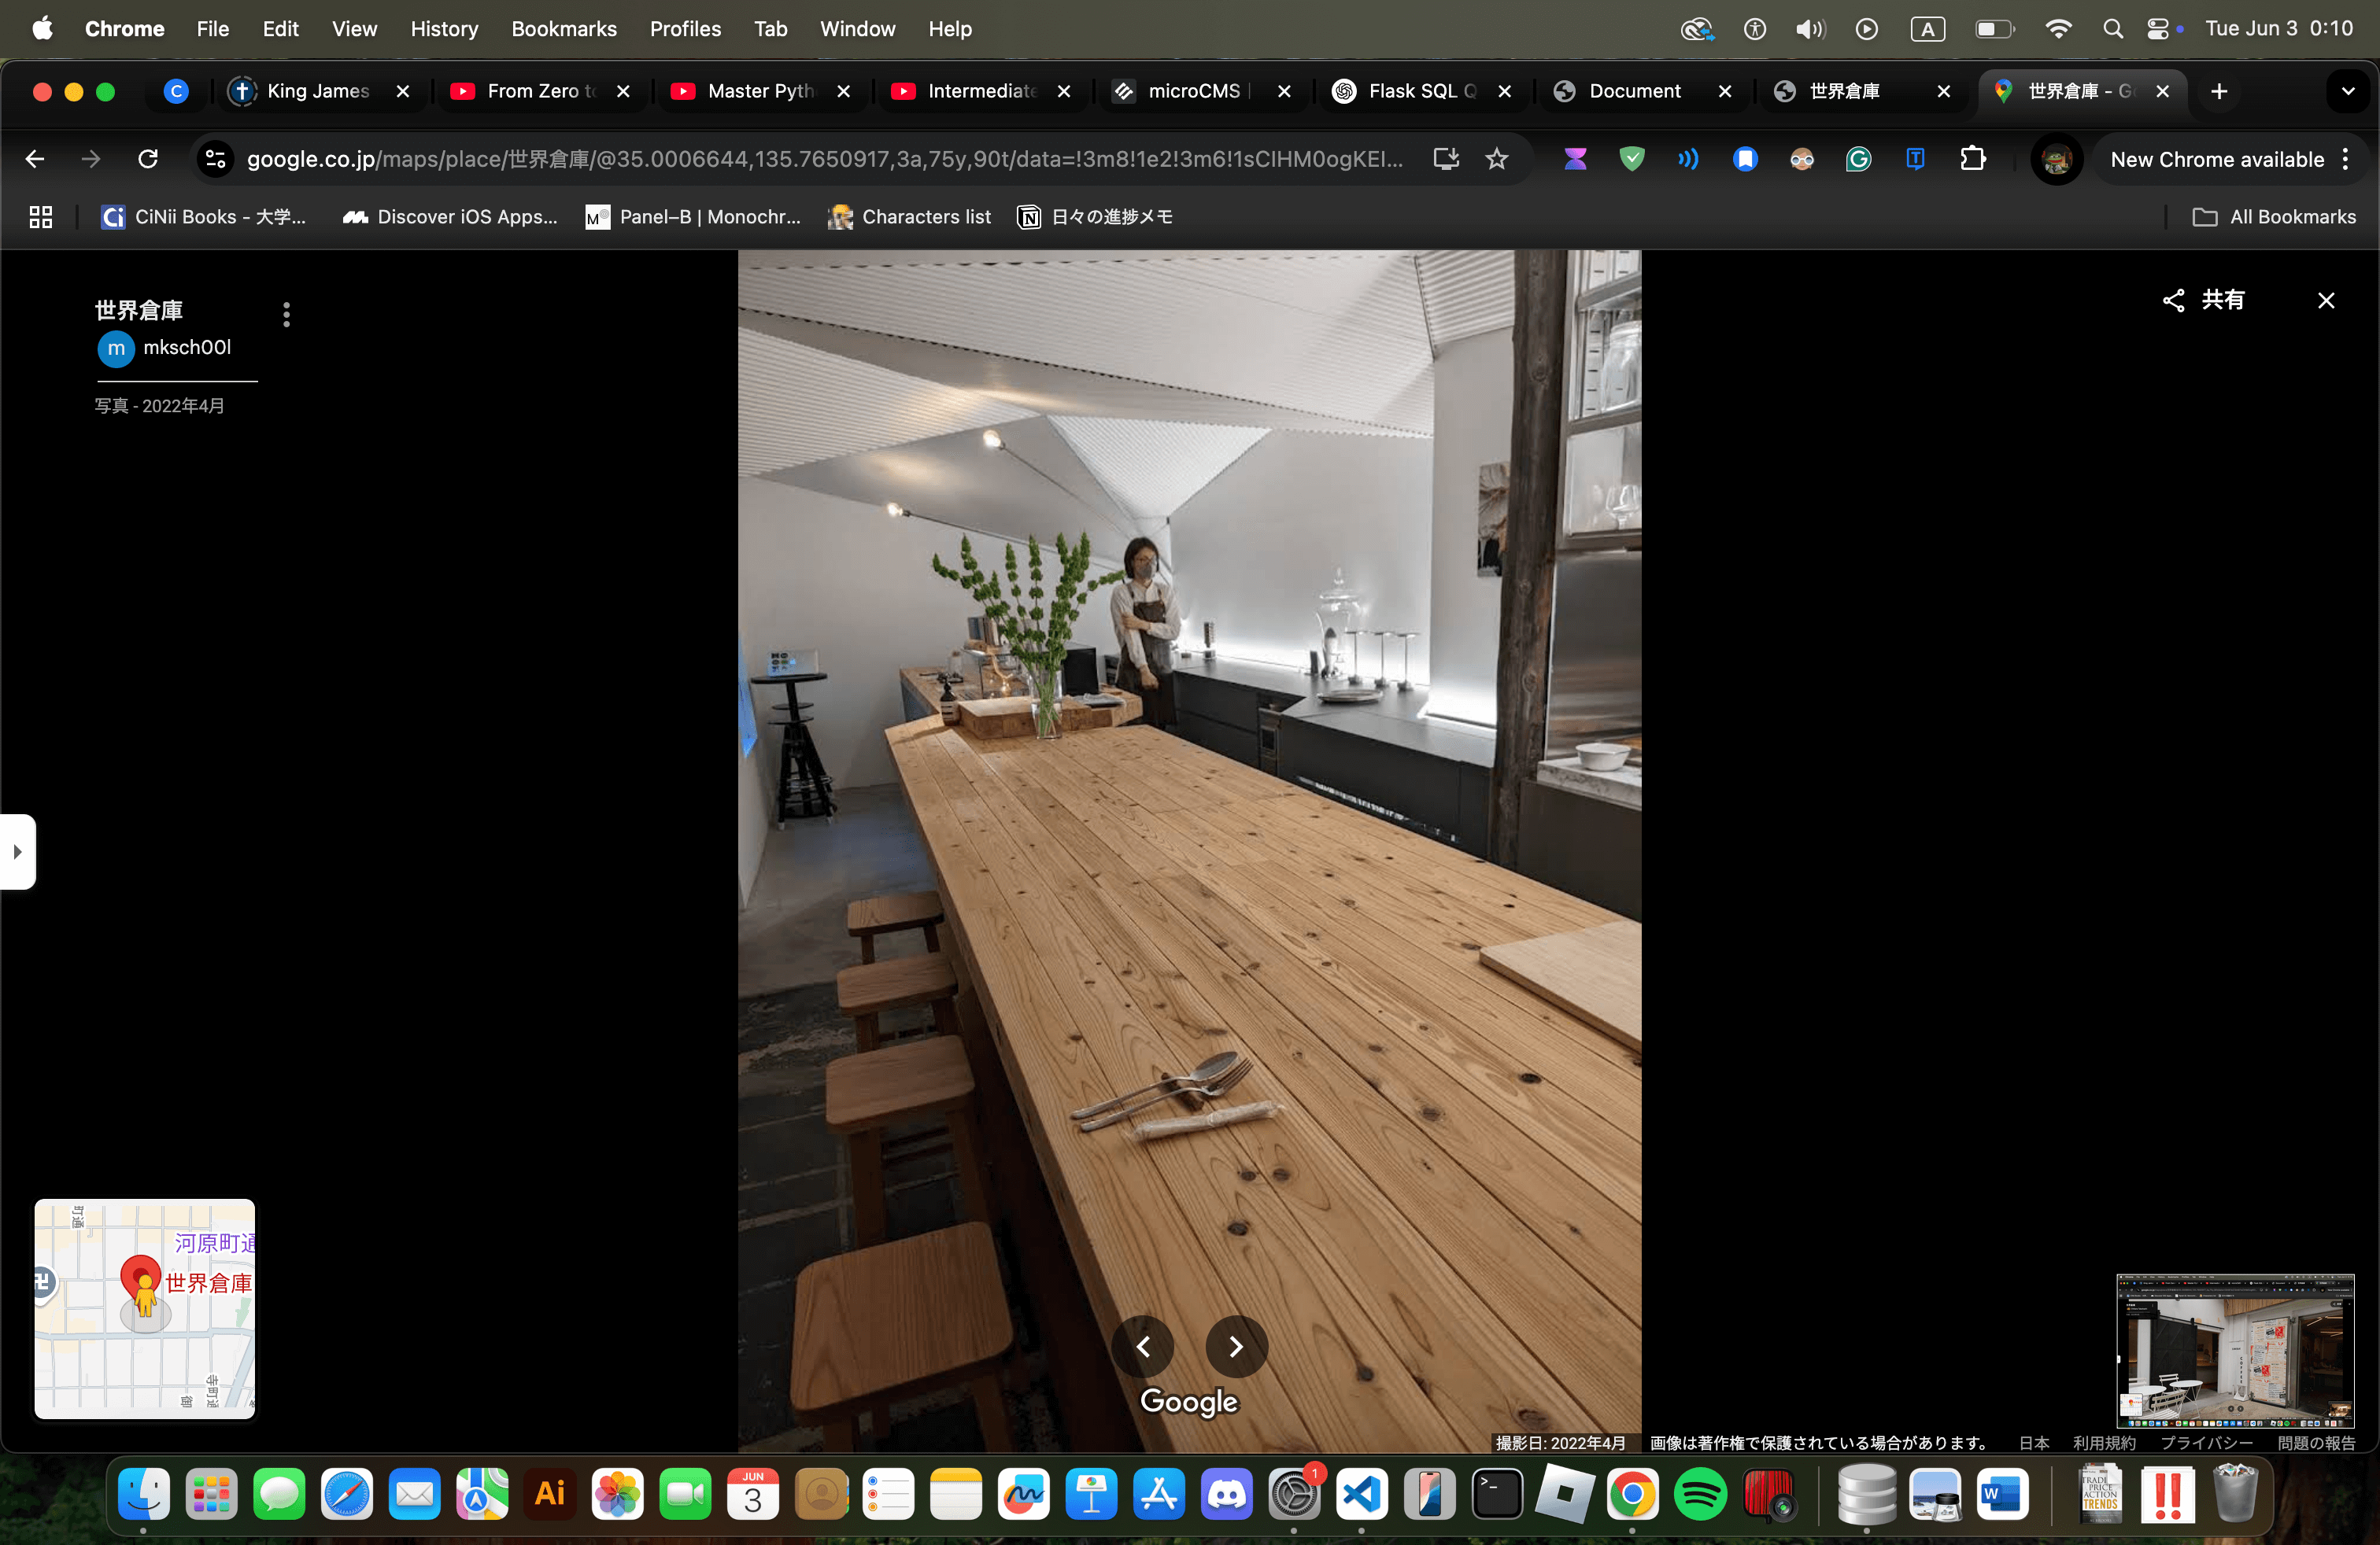
Task: Expand the collapsed side panel arrow
Action: 17,851
